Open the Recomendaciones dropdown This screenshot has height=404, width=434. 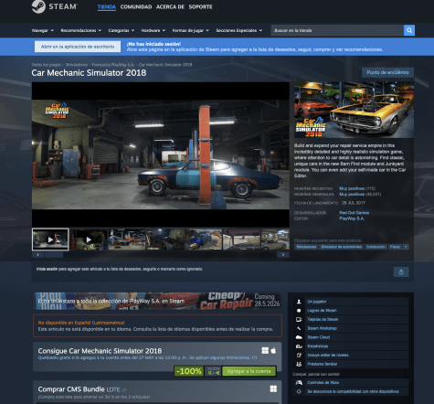(x=80, y=30)
